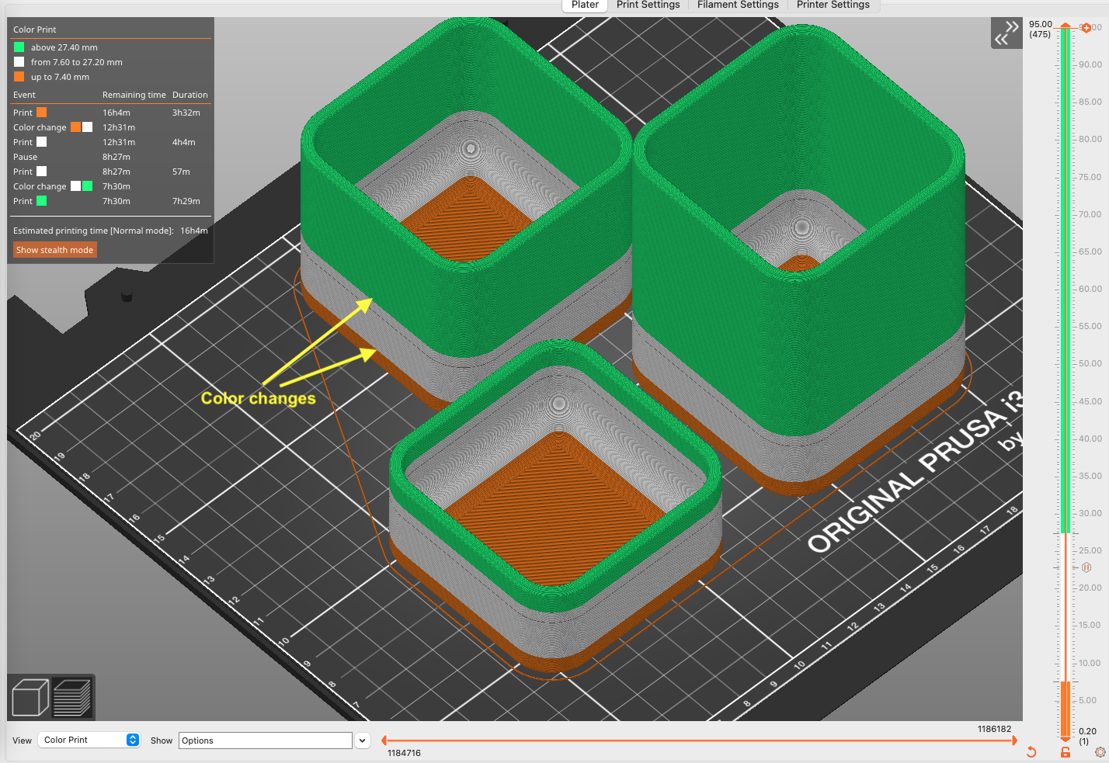Discard all custom changes with the revert arrow icon

point(1031,752)
